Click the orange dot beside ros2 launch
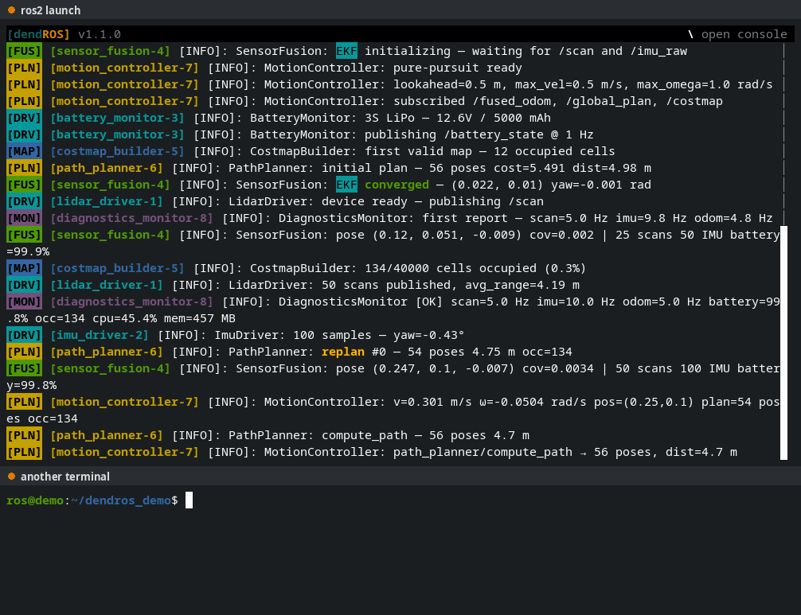 pos(11,10)
